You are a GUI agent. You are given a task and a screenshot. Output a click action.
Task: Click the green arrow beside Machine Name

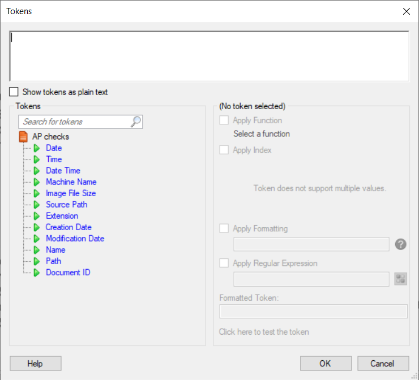37,182
